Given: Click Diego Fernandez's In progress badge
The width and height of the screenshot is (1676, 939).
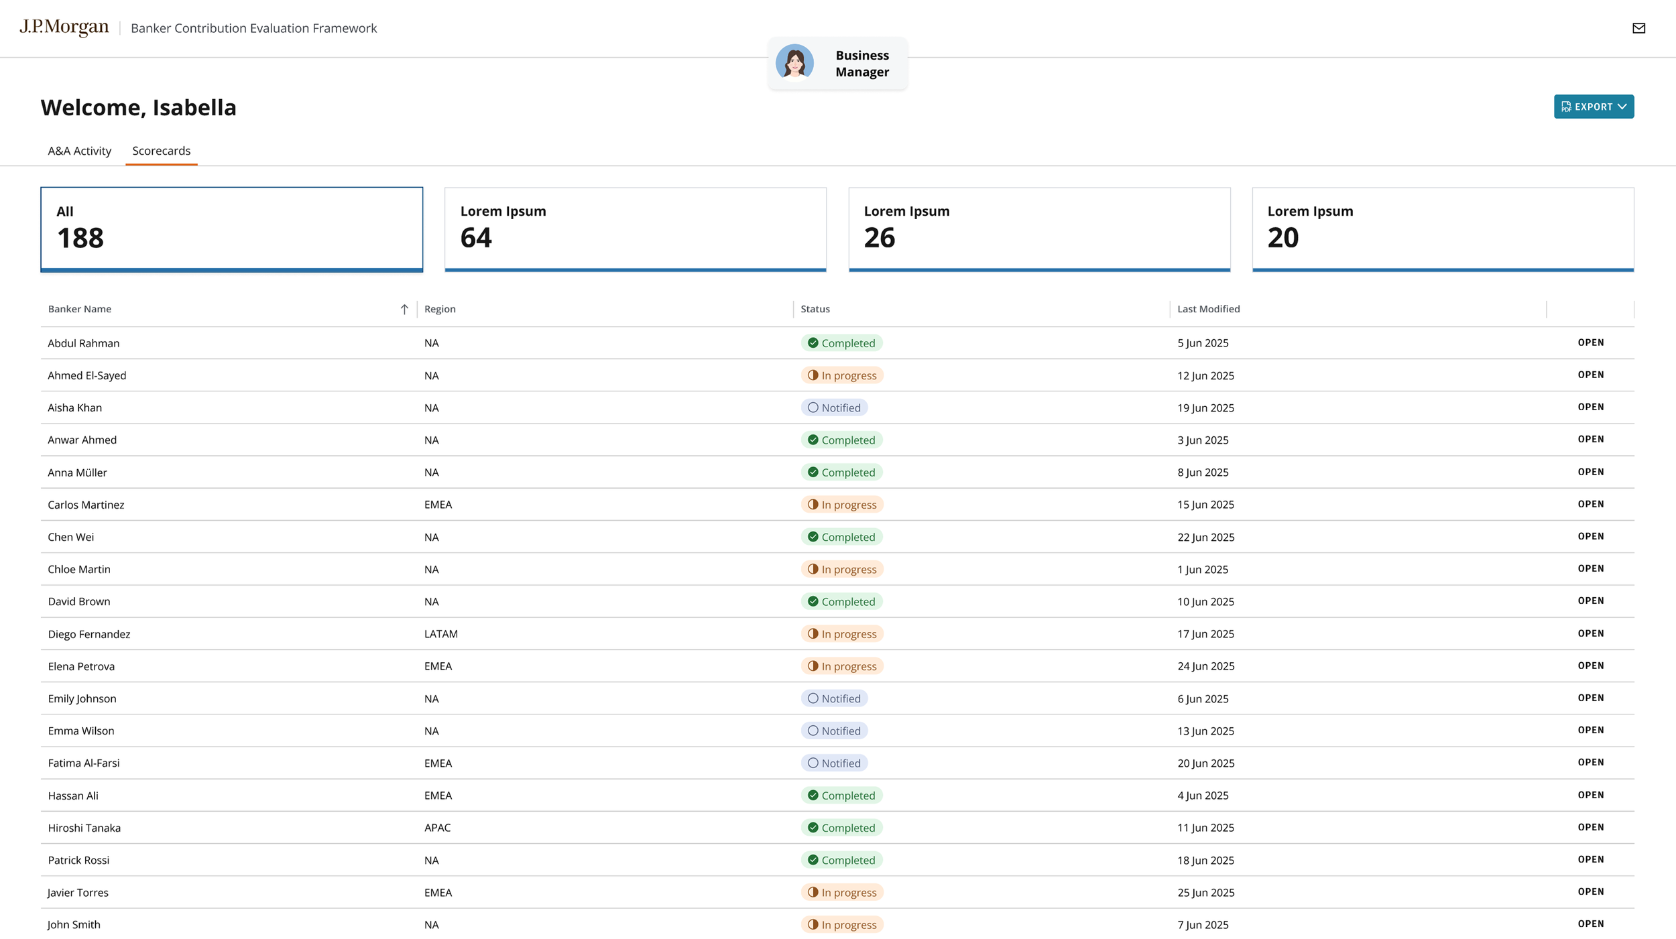Looking at the screenshot, I should point(842,634).
